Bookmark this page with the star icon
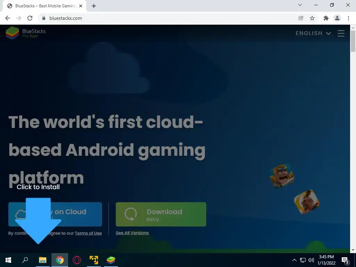 (312, 18)
